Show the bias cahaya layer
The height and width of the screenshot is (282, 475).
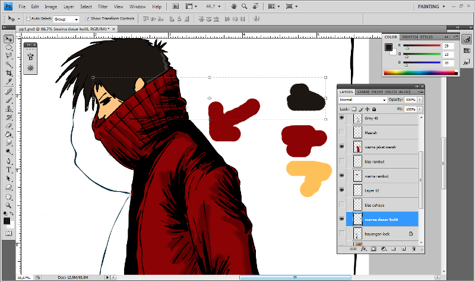[x=341, y=205]
